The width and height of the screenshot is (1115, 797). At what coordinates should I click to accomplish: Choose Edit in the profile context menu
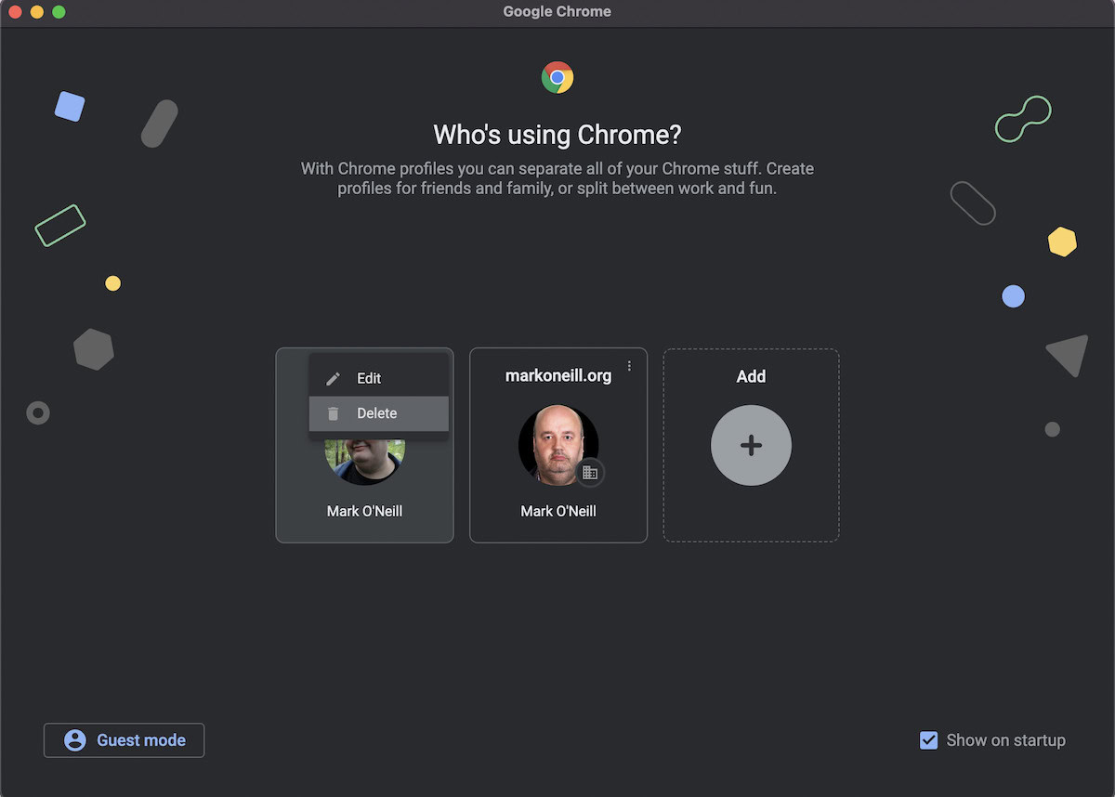[379, 378]
